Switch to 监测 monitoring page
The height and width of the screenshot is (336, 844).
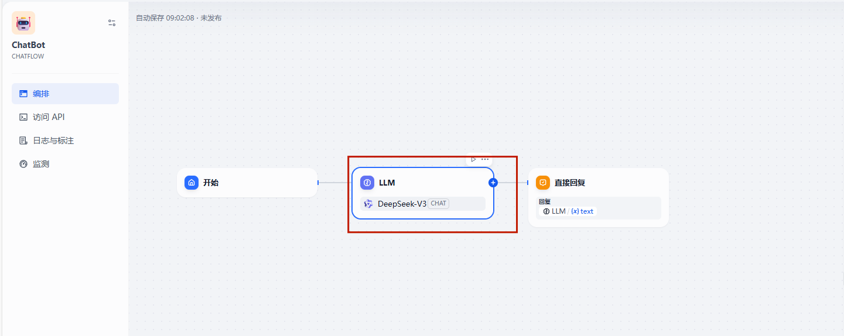(41, 164)
